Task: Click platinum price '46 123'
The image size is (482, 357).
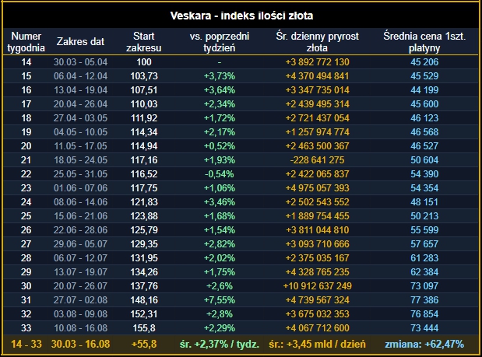Action: 424,118
